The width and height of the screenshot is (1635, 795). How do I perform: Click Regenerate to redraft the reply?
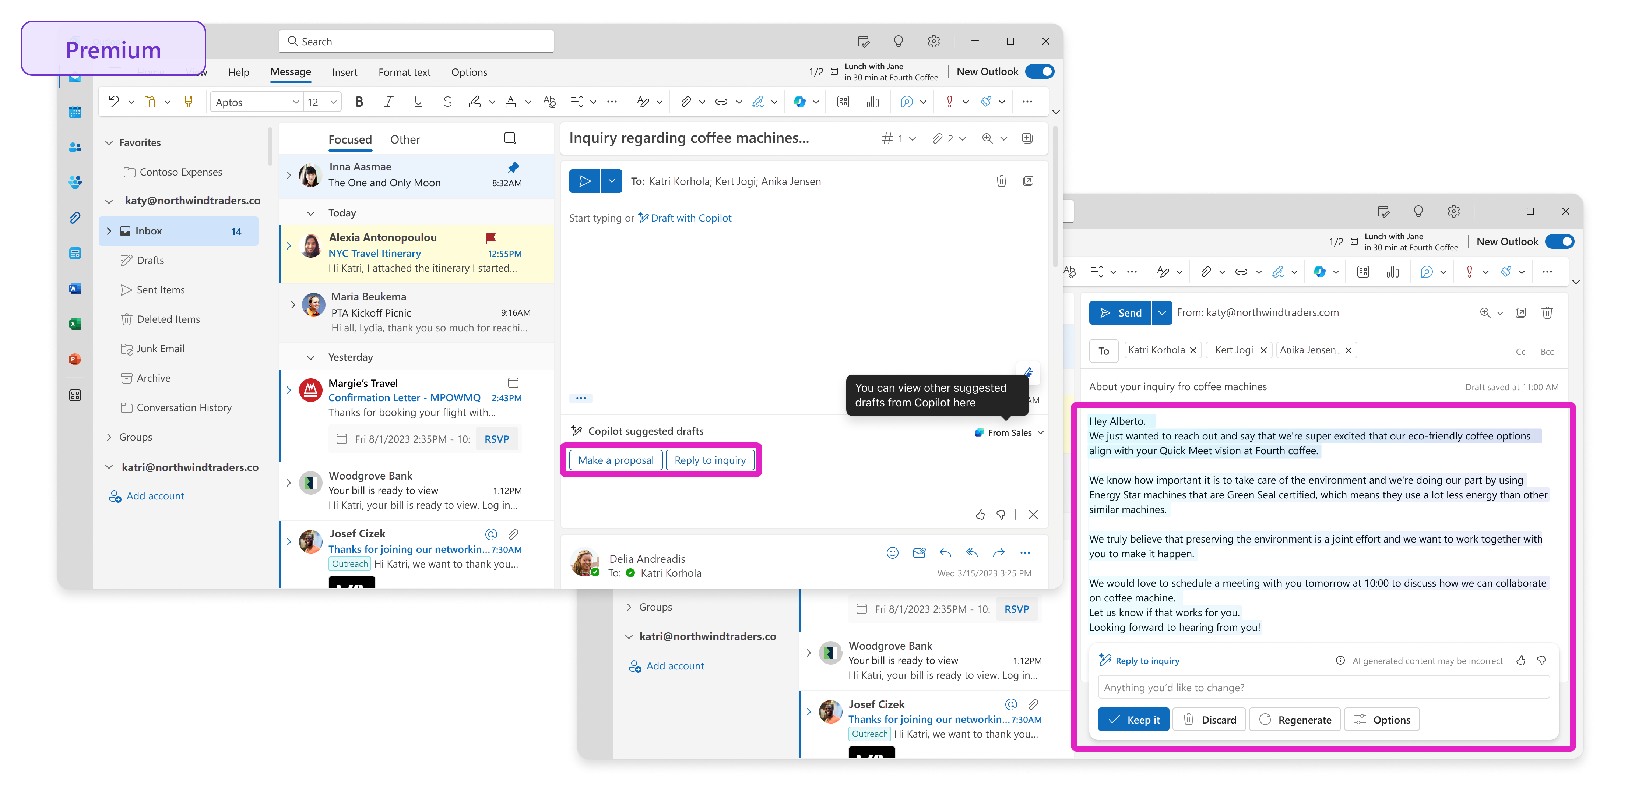tap(1295, 719)
